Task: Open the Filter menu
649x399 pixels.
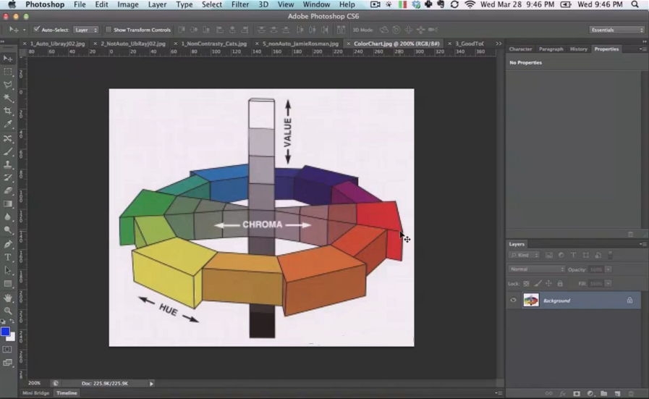Action: coord(240,4)
